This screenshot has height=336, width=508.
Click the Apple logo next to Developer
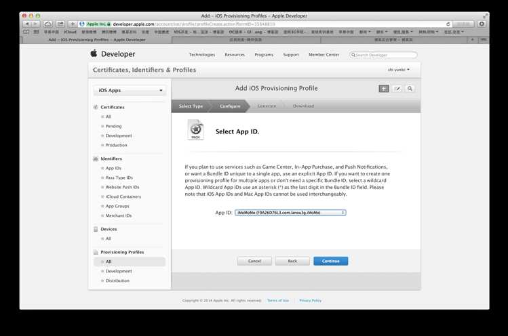point(94,53)
